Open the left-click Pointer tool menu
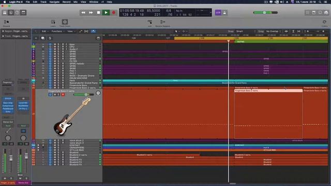The width and height of the screenshot is (331, 186). tap(177, 31)
